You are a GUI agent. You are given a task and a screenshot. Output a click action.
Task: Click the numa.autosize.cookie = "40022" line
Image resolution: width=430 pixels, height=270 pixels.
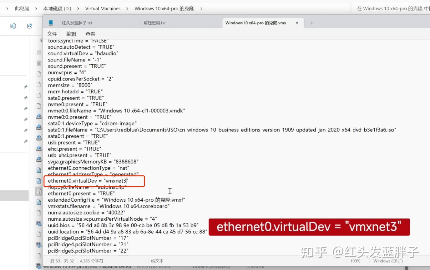point(87,213)
